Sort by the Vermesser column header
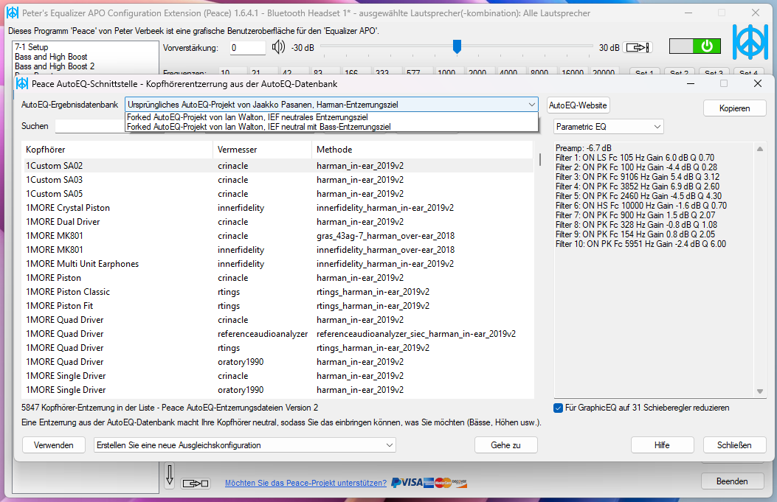 (263, 150)
